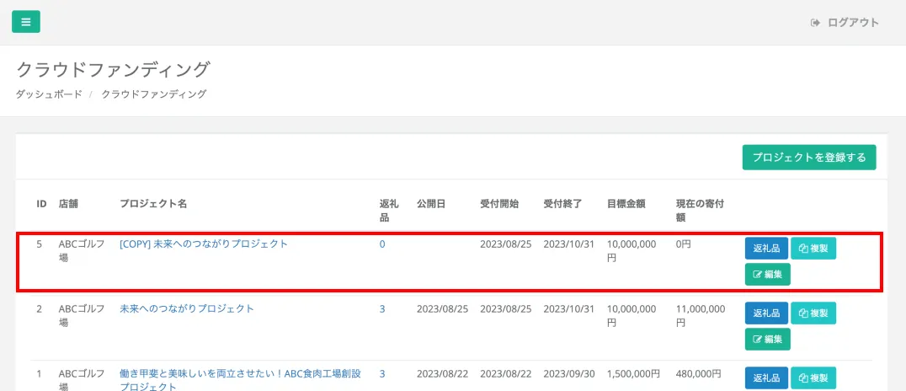Click the プロジェクト名 column header

(153, 204)
